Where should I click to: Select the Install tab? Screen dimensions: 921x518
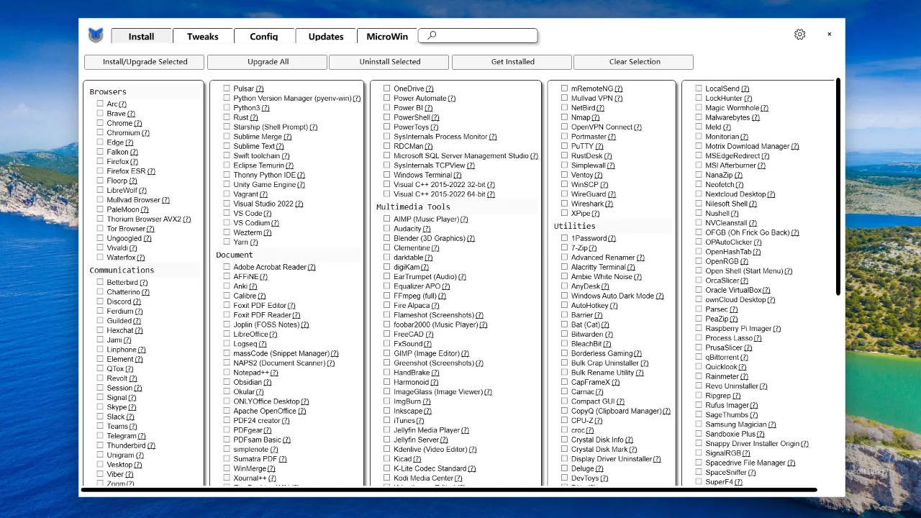coord(142,37)
